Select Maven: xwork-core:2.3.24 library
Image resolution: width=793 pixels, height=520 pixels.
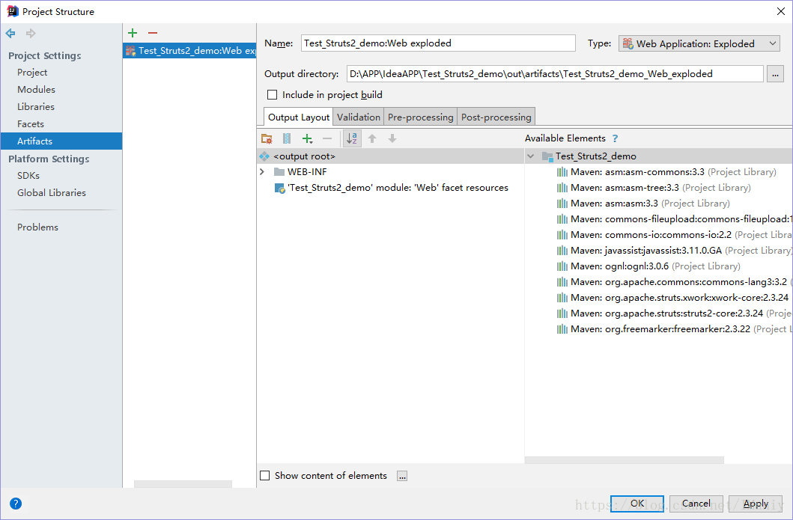(x=674, y=297)
